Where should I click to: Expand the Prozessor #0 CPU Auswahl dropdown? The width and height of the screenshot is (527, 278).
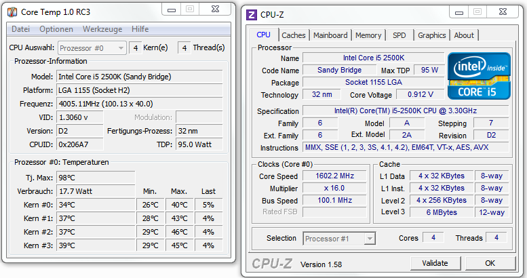[92, 48]
